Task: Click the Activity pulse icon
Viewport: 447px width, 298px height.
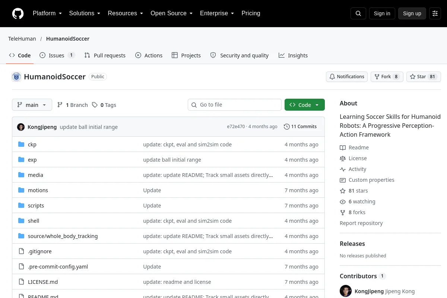Action: 343,169
